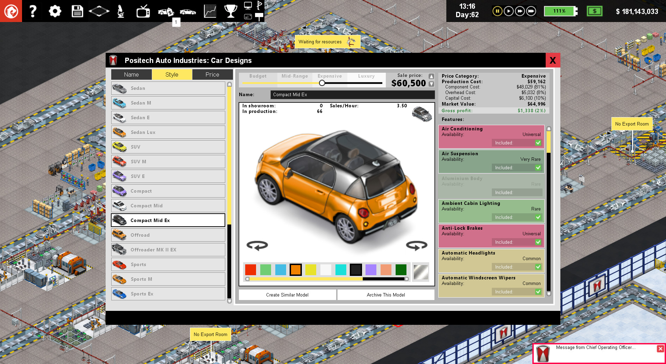This screenshot has height=364, width=666.
Task: Click the Archive This Model button
Action: point(385,295)
